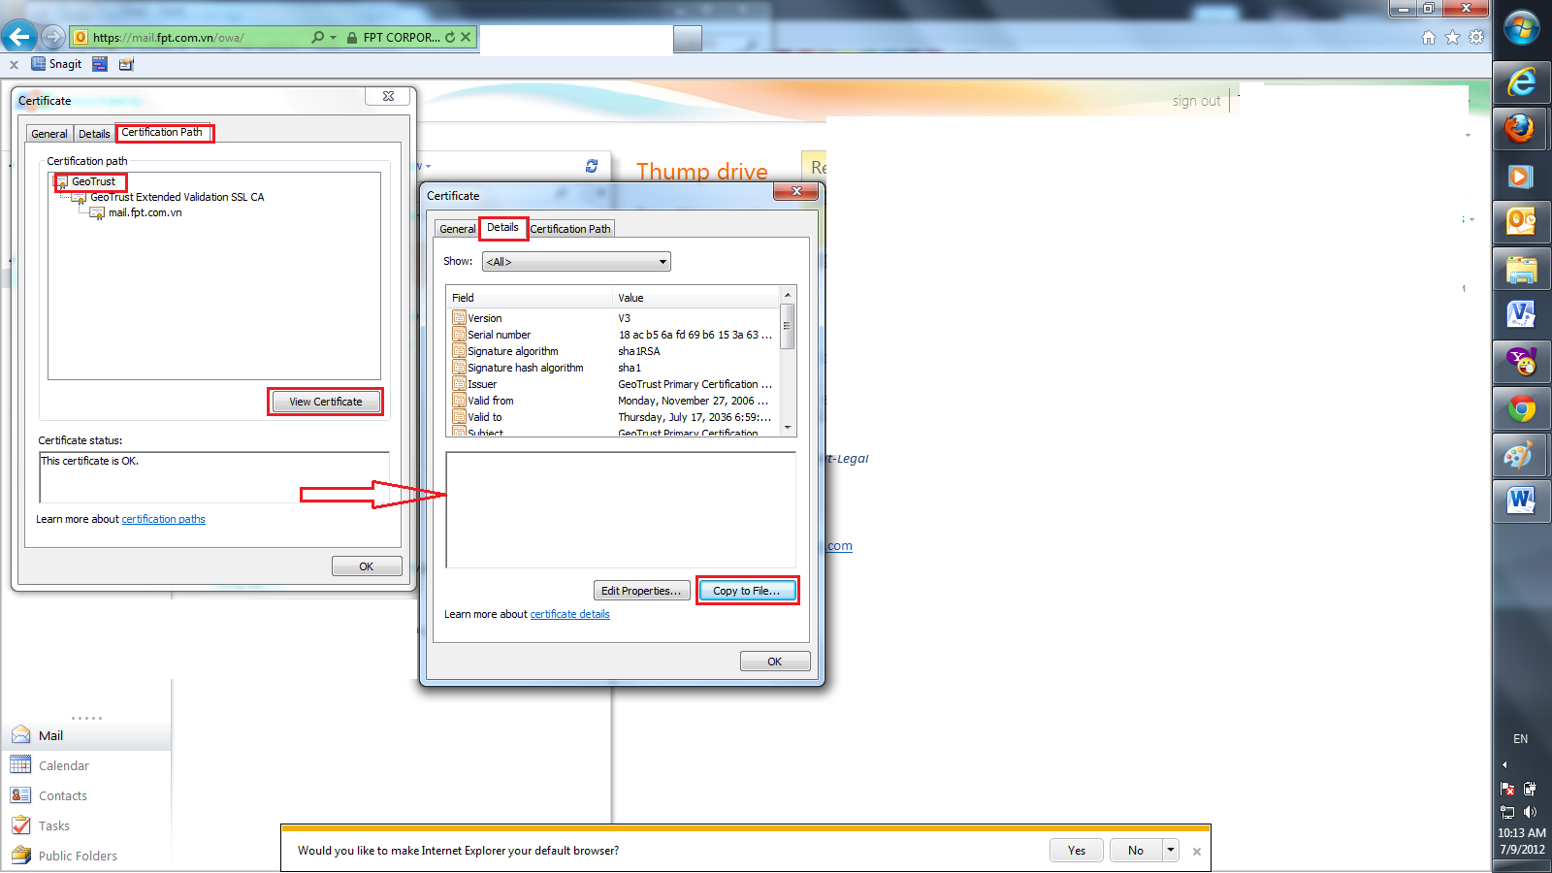The height and width of the screenshot is (873, 1552).
Task: Expand the dropdown arrow next to No
Action: tap(1171, 851)
